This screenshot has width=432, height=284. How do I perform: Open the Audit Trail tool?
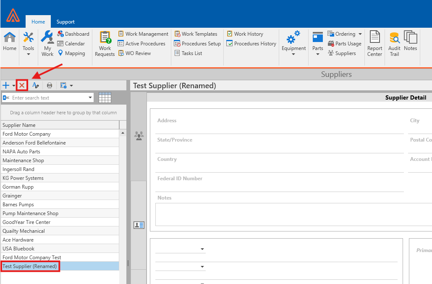click(394, 44)
